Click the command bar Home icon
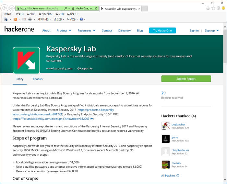Screen dimensions: 227x184 point(6,19)
